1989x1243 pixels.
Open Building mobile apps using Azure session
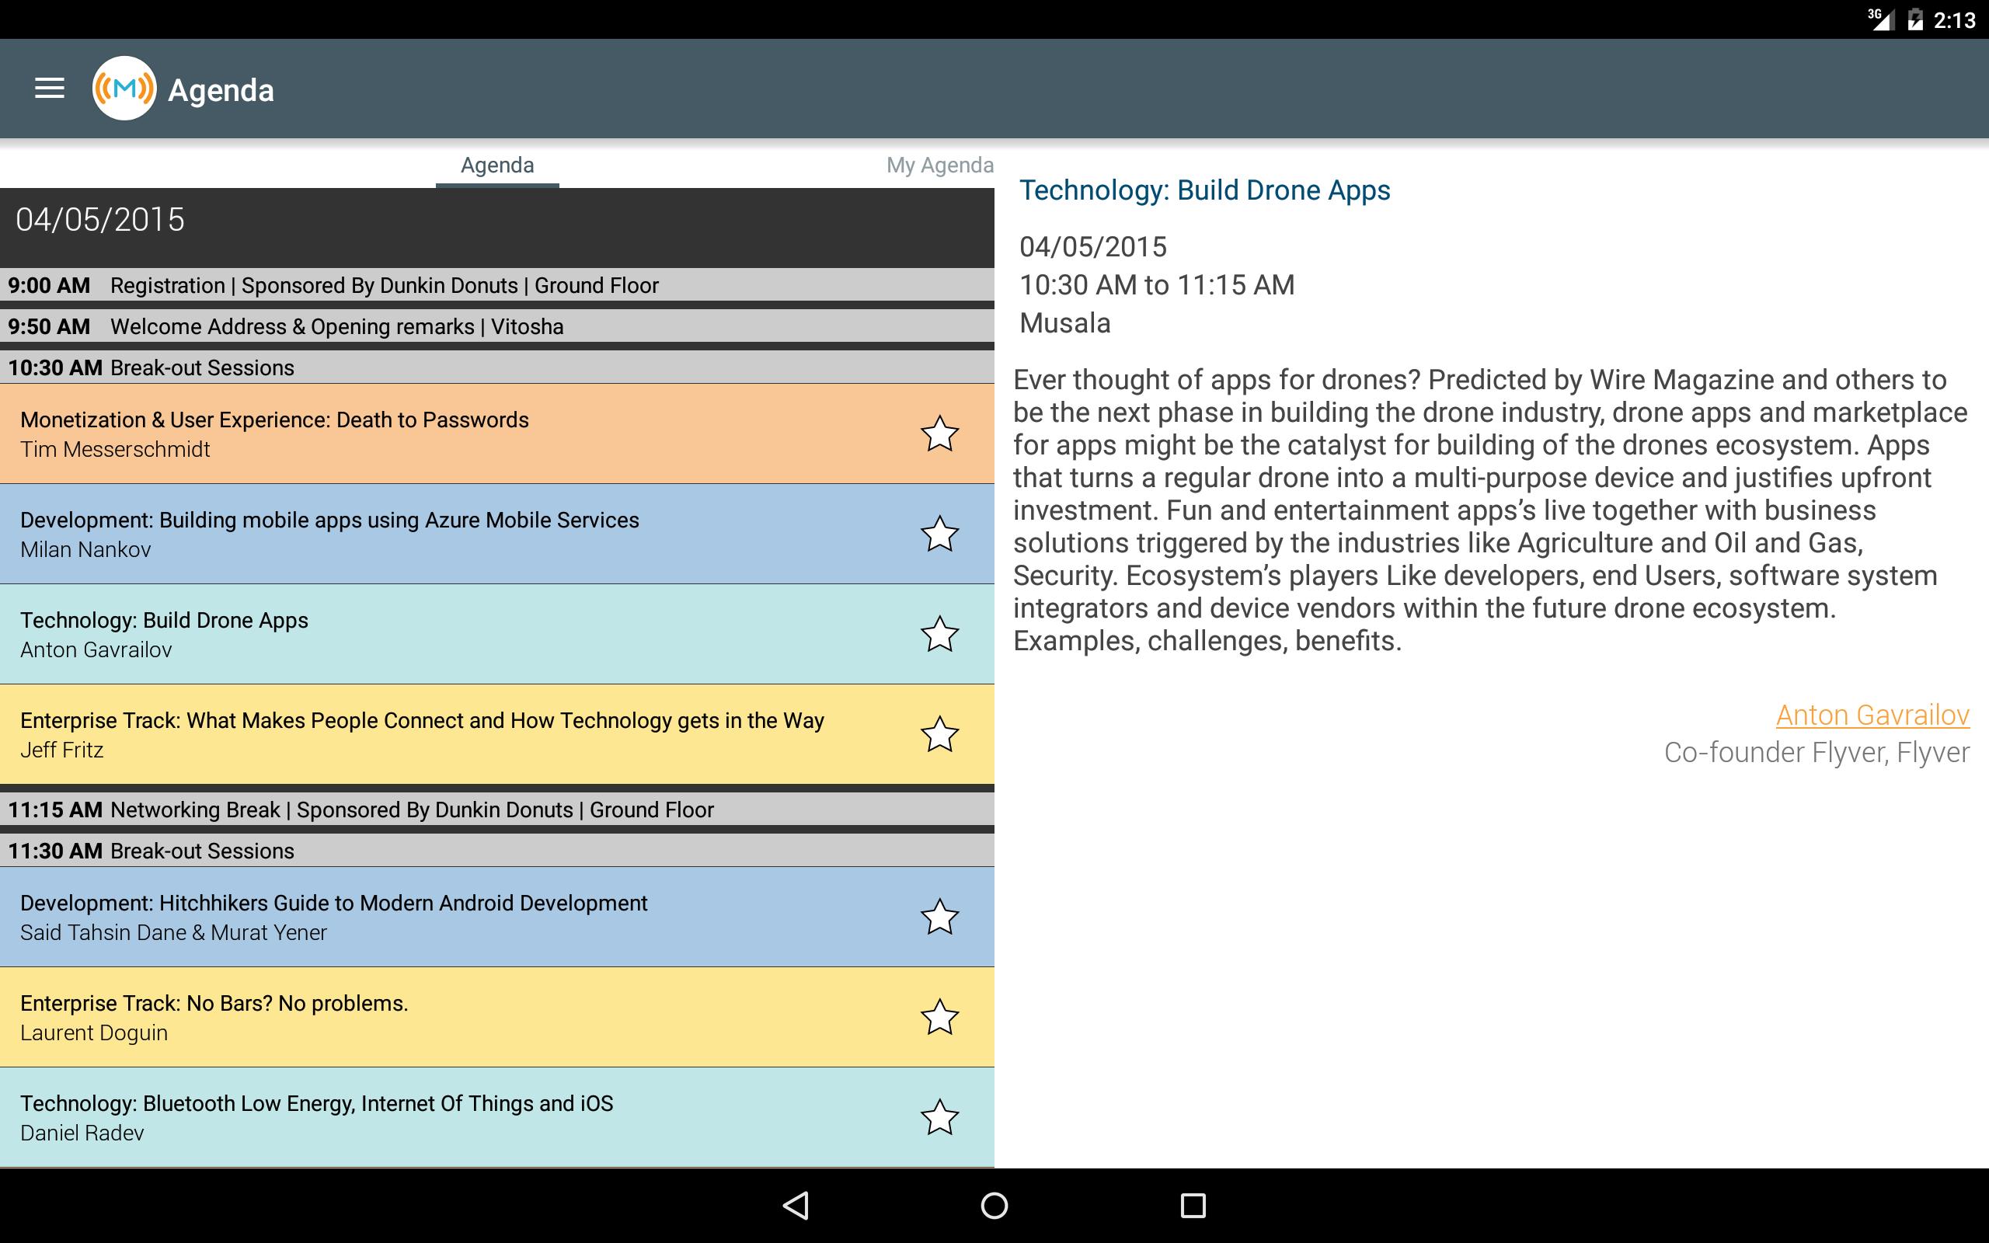[497, 534]
